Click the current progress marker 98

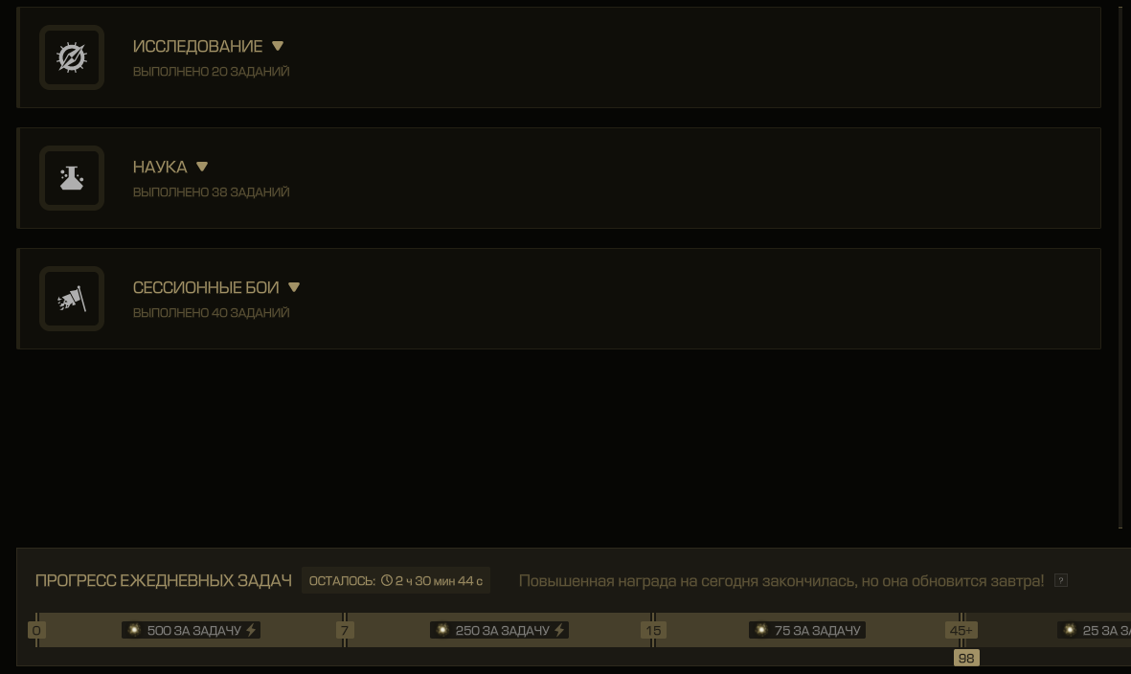click(966, 658)
